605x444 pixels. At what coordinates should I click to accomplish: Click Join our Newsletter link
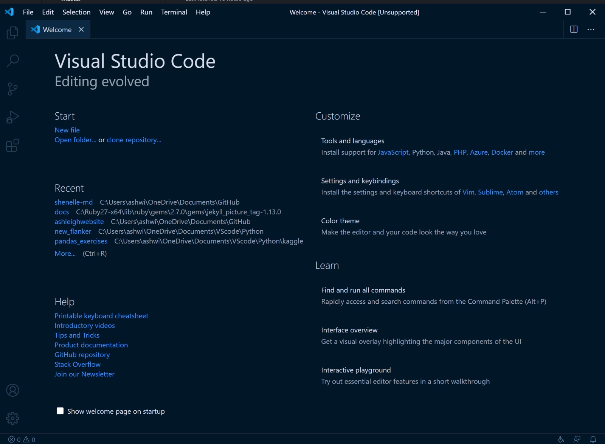[x=84, y=374]
